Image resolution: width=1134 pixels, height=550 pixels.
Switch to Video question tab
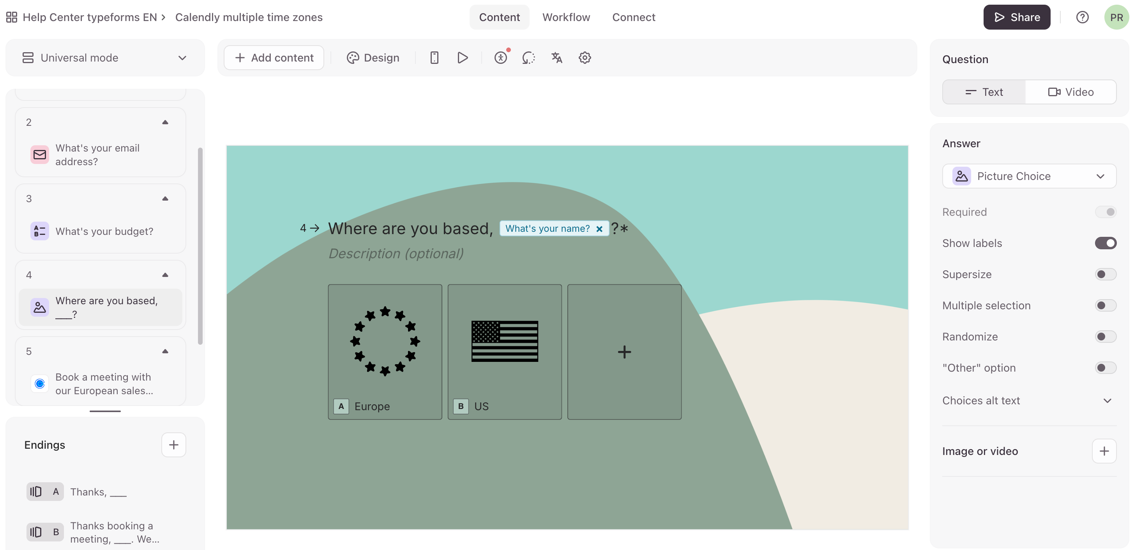(x=1070, y=92)
